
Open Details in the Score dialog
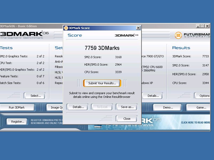coord(78,107)
